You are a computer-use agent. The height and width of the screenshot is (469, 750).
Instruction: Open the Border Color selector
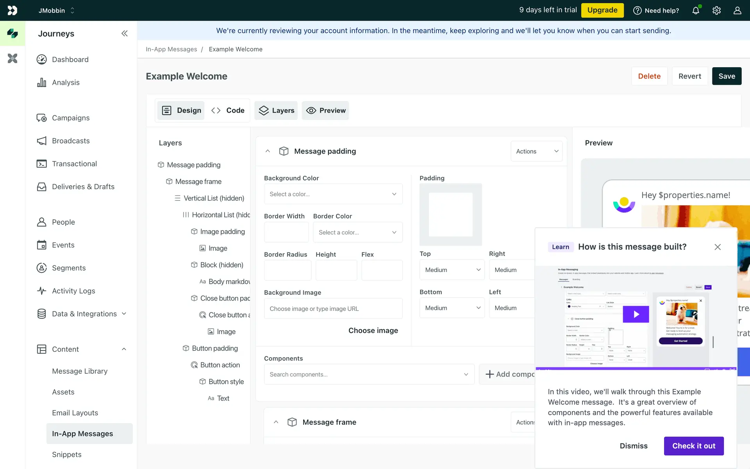pos(357,233)
